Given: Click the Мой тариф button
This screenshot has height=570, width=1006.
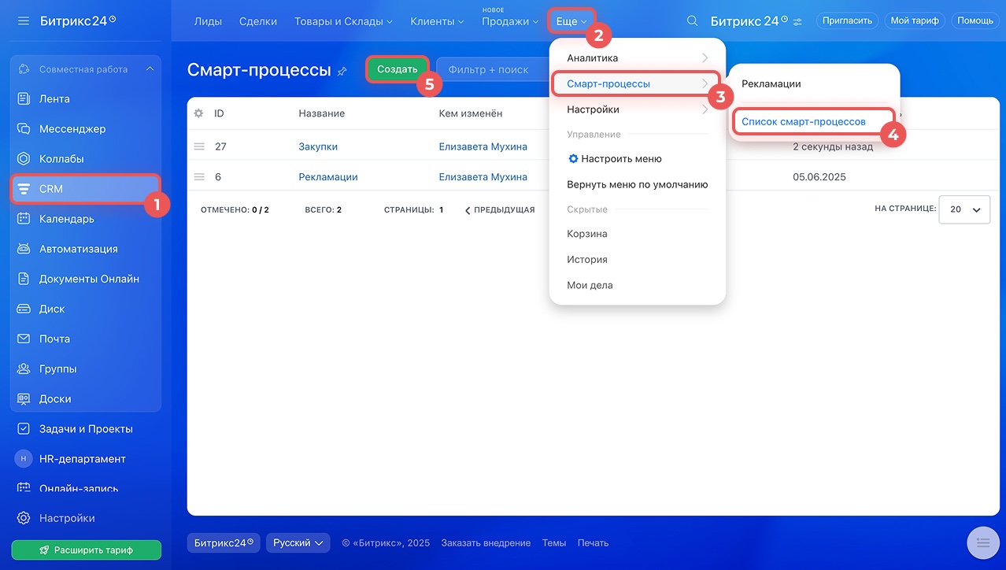Looking at the screenshot, I should 915,21.
